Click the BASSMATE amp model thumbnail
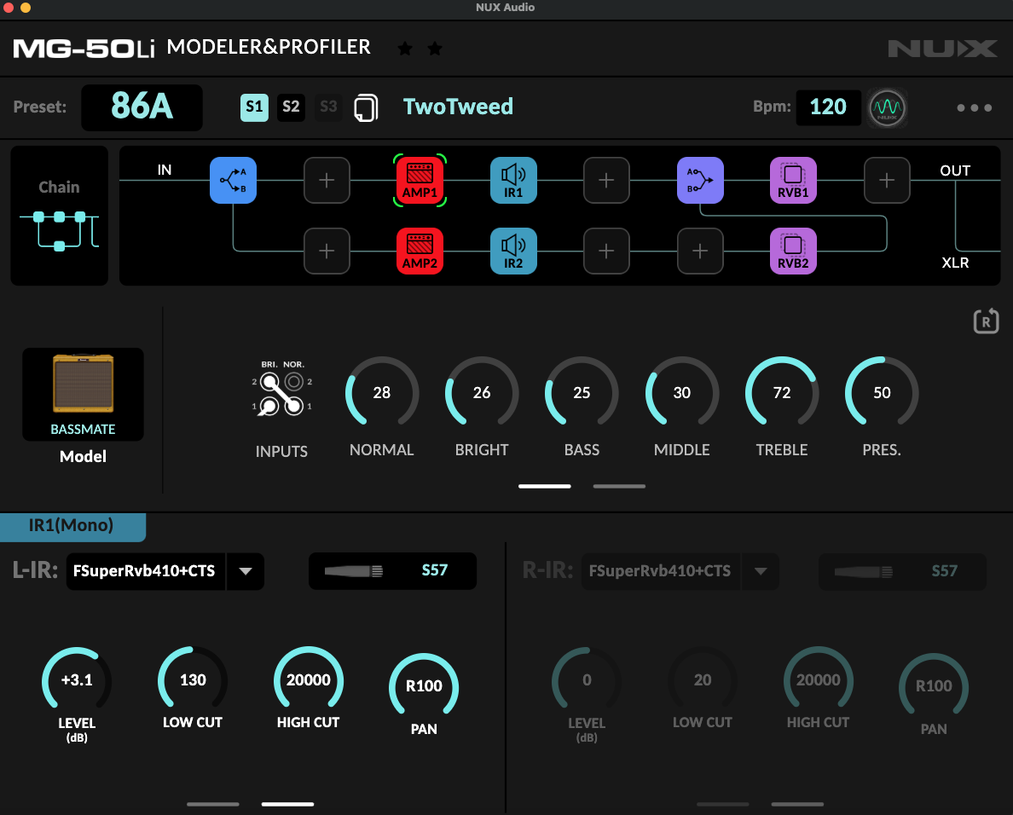Screen dimensions: 1013x815 click(x=84, y=395)
